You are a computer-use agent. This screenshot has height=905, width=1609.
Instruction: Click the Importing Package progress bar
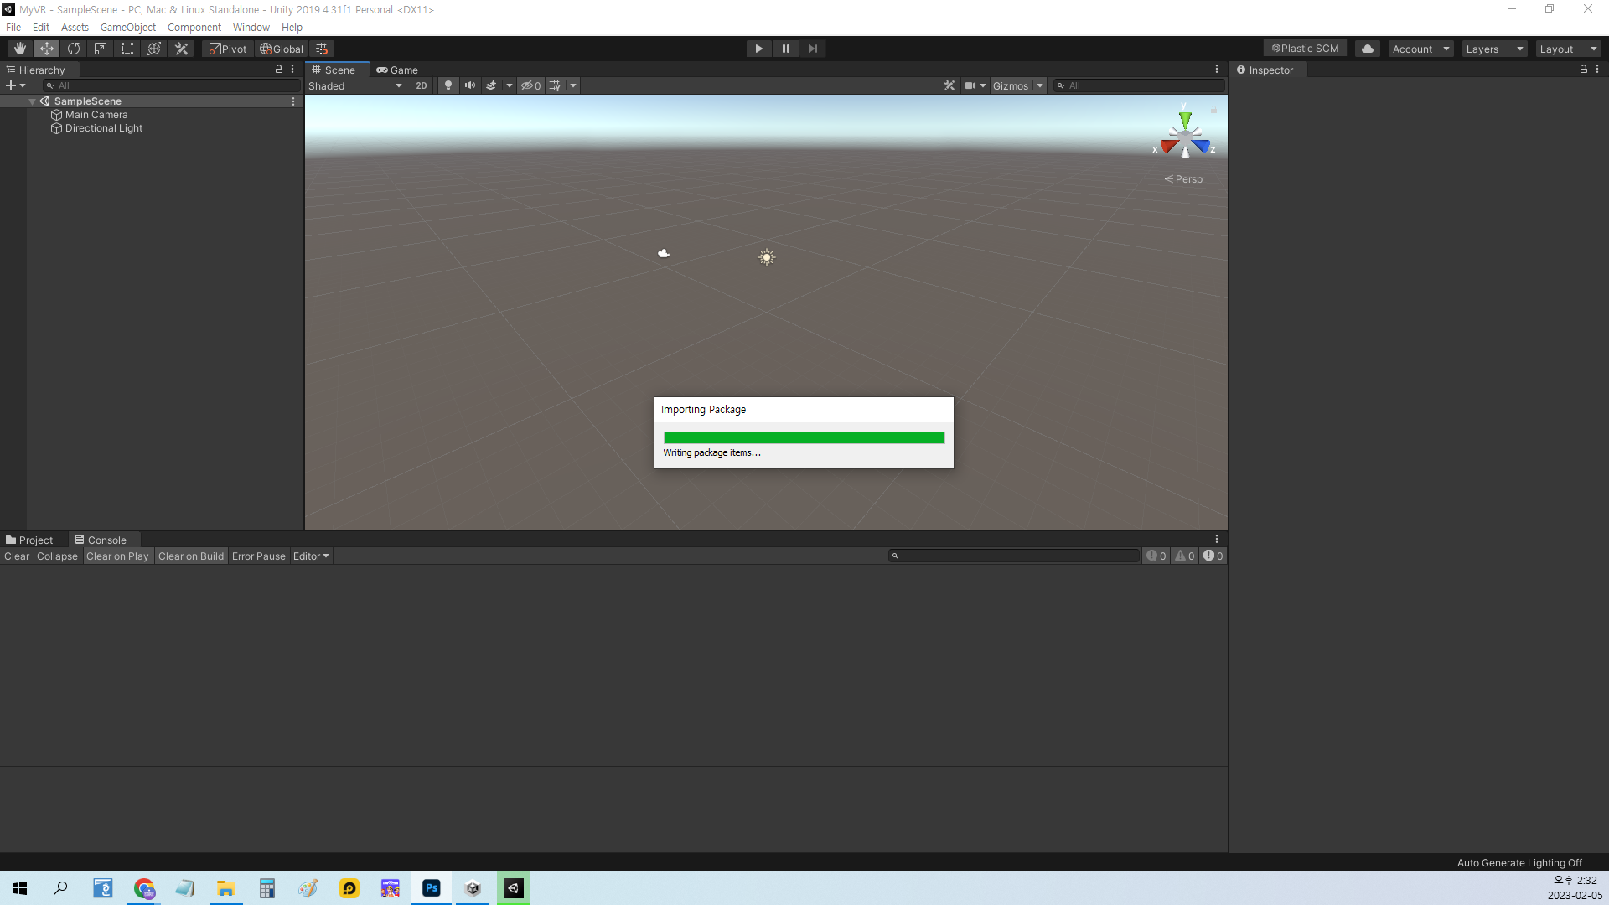803,437
